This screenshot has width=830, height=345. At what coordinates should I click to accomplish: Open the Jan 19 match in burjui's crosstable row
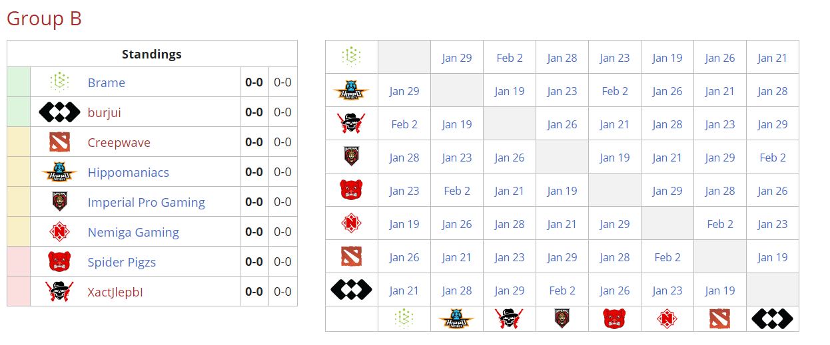click(719, 291)
